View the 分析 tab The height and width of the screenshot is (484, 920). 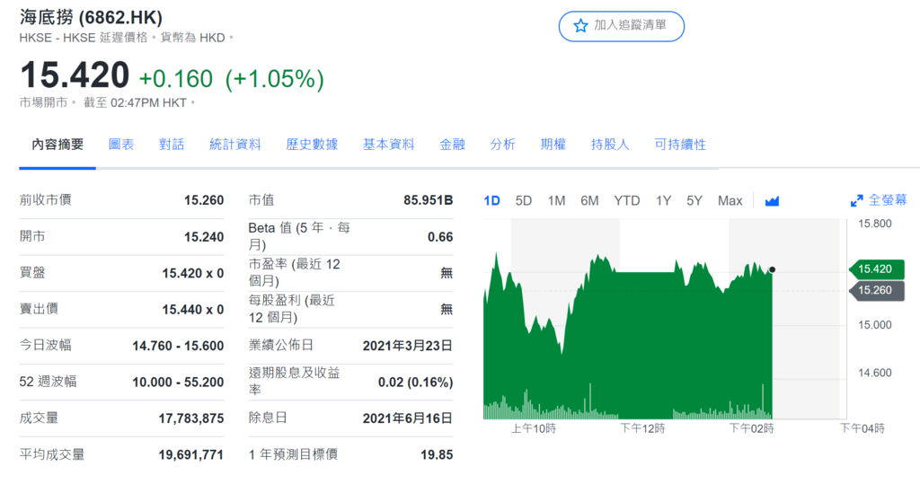(503, 145)
